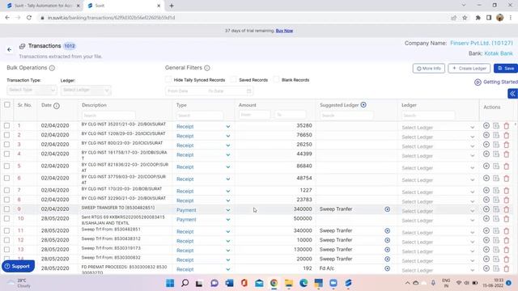This screenshot has height=291, width=518.
Task: Apply Fd A/c suggested ledger icon
Action: (x=387, y=269)
